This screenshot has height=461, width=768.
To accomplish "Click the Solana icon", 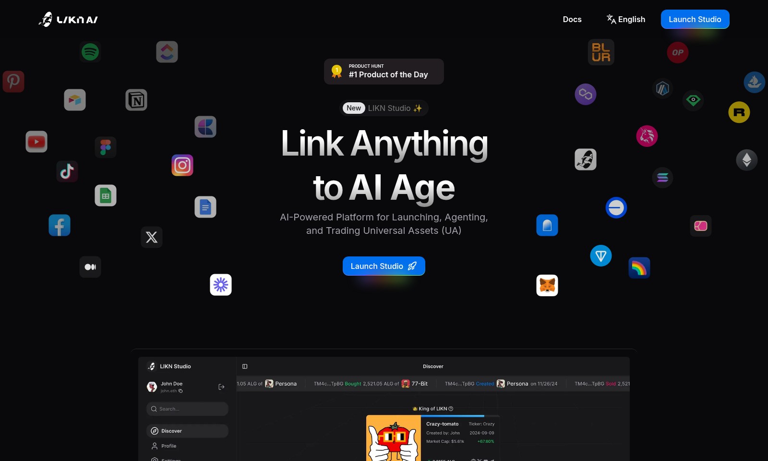I will coord(662,178).
